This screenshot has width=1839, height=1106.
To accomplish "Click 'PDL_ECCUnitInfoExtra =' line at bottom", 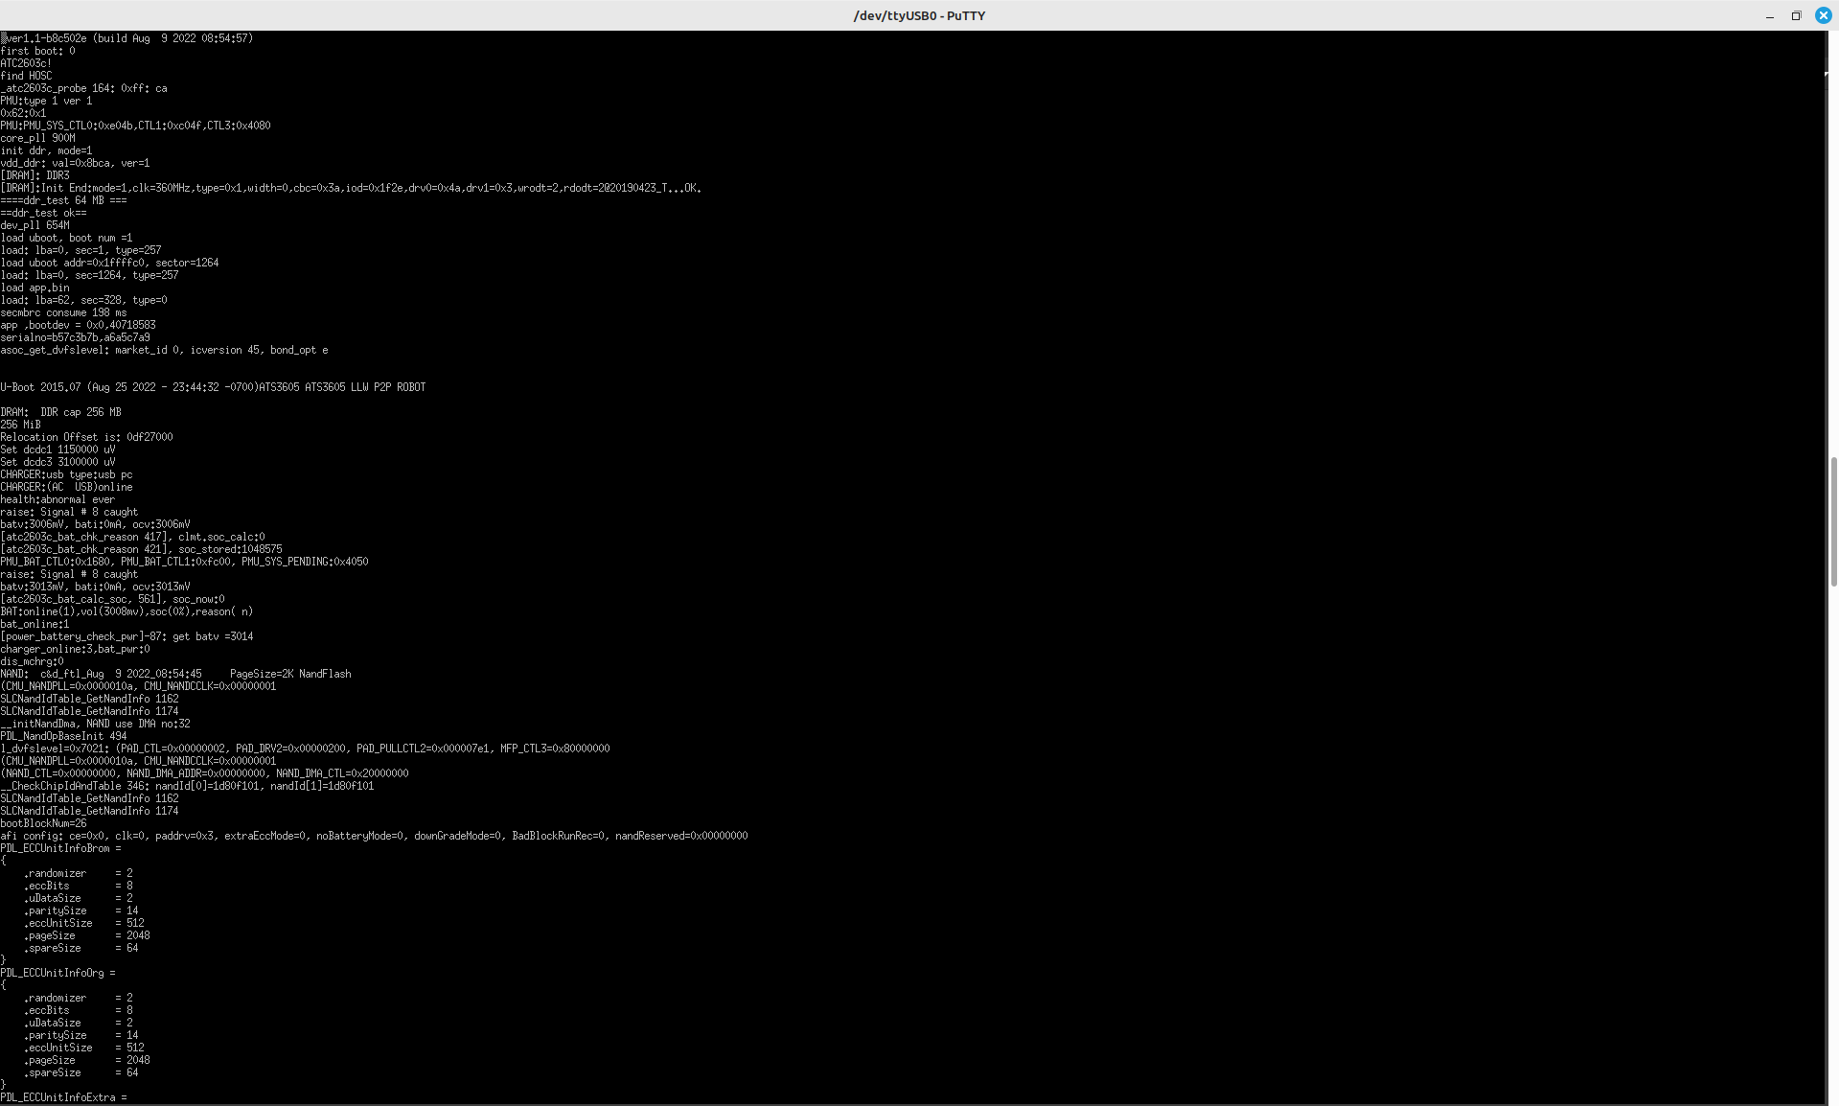I will point(63,1097).
